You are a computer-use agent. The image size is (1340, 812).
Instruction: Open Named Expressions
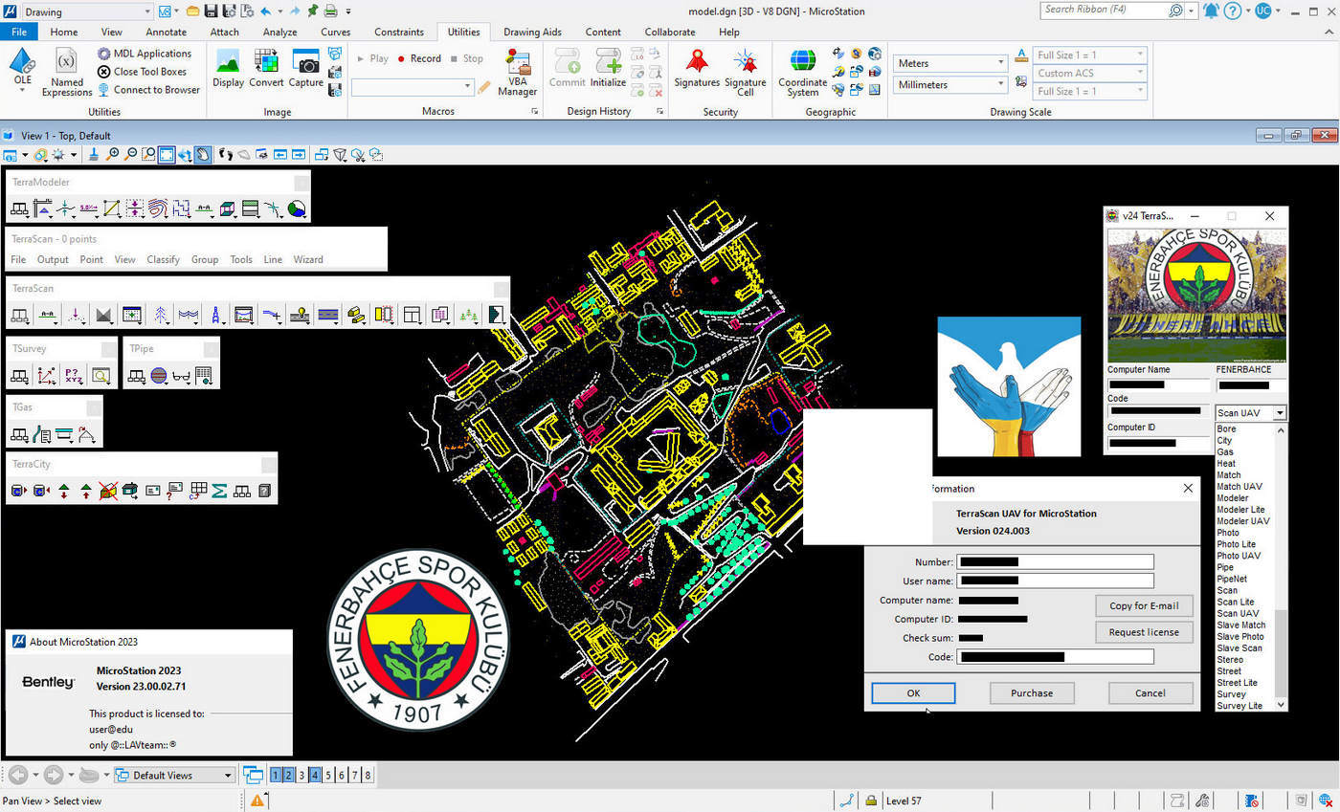pyautogui.click(x=66, y=73)
